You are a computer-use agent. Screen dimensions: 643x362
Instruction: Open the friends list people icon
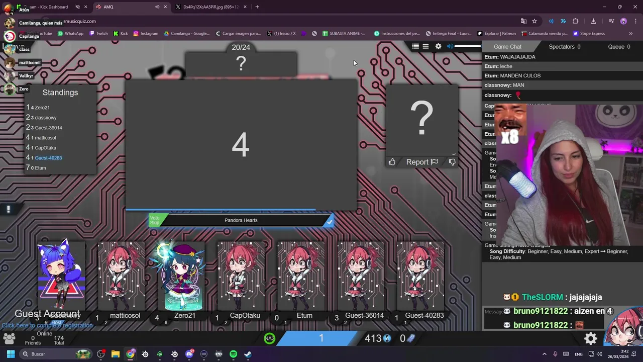(x=9, y=339)
